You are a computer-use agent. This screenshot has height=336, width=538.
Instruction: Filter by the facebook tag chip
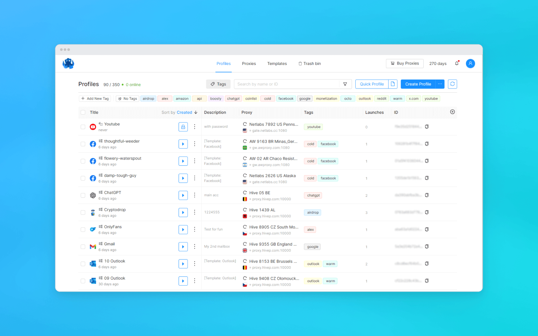(x=286, y=99)
